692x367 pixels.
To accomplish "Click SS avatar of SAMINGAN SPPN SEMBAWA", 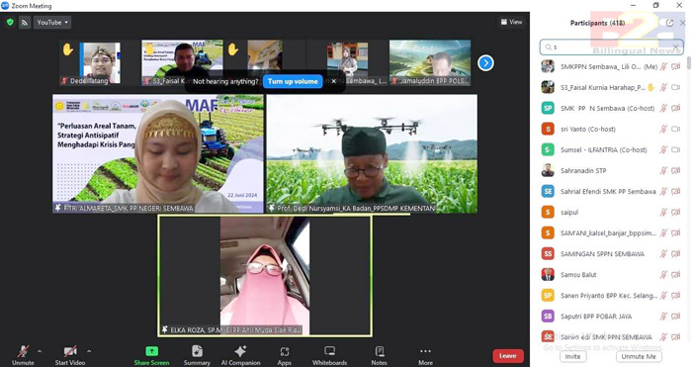I will click(x=548, y=253).
